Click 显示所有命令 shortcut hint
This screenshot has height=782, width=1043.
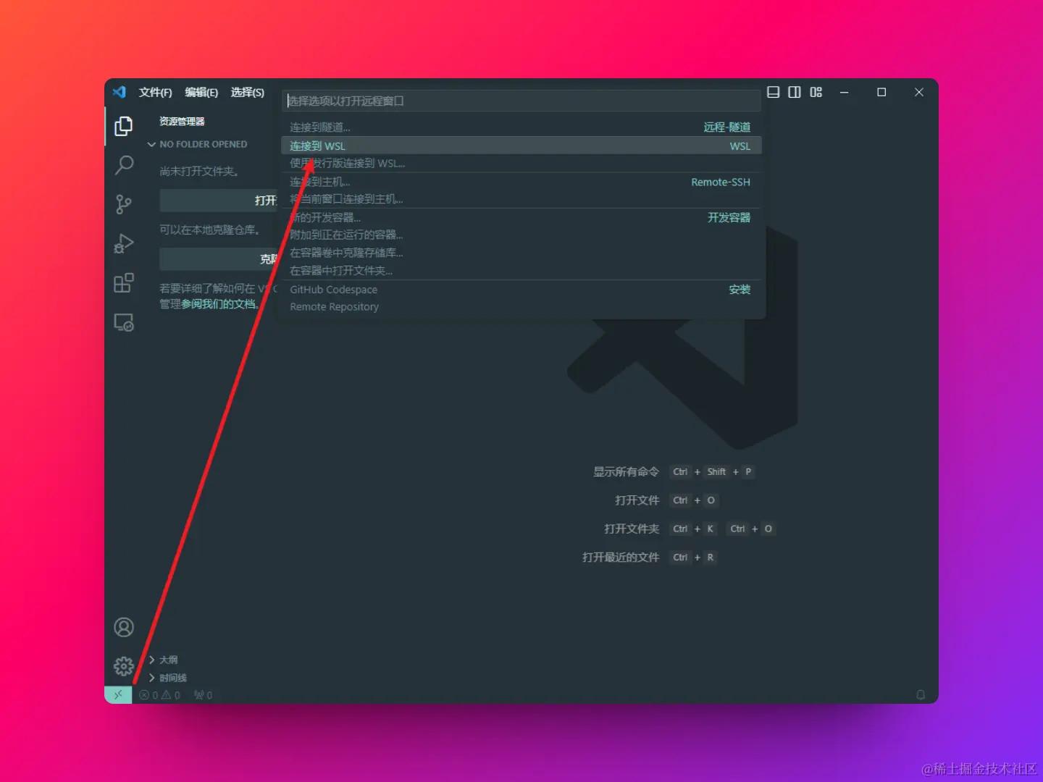tap(626, 472)
